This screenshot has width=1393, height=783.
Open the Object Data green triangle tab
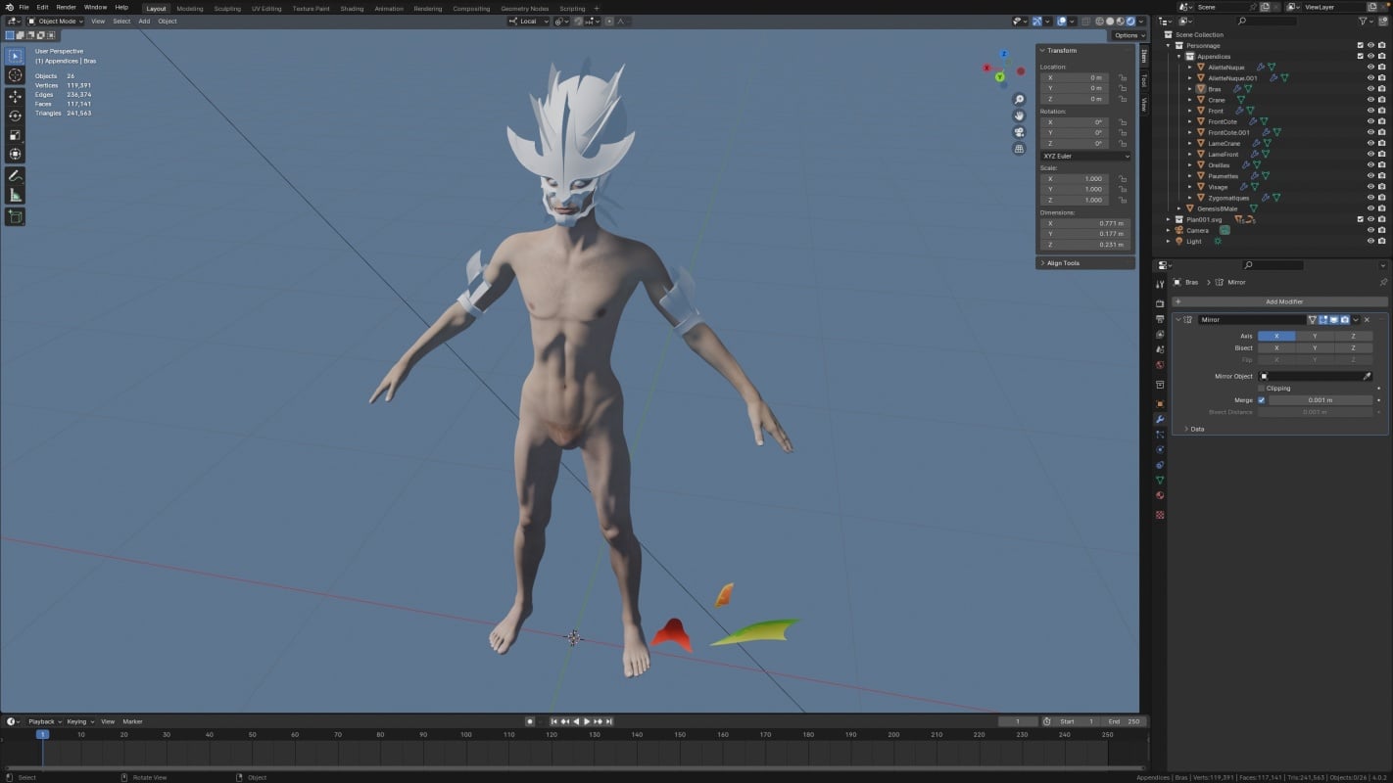click(1160, 481)
